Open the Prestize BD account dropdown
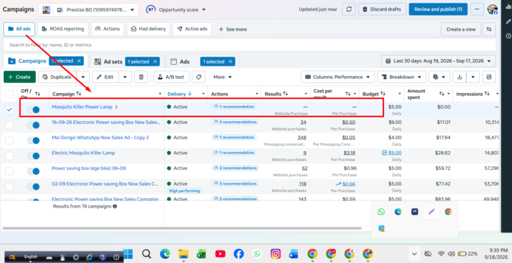 click(89, 10)
